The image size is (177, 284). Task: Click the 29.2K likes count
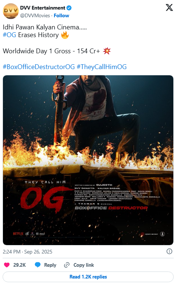tap(20, 265)
